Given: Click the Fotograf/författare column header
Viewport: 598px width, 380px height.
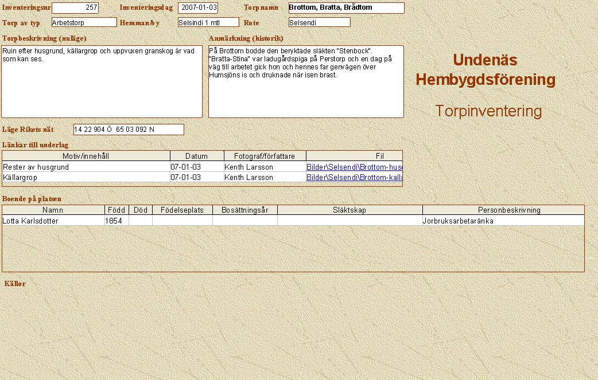Looking at the screenshot, I should (265, 156).
